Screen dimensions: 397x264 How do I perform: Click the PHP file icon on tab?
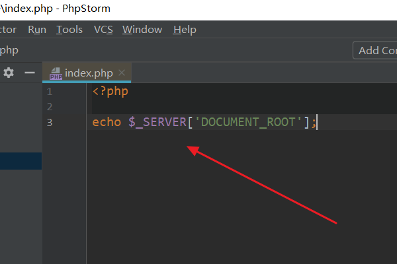coord(56,73)
